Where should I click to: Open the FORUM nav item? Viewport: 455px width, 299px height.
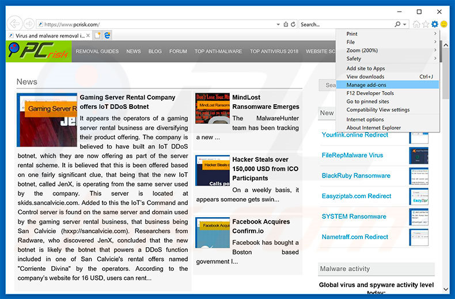(x=178, y=51)
